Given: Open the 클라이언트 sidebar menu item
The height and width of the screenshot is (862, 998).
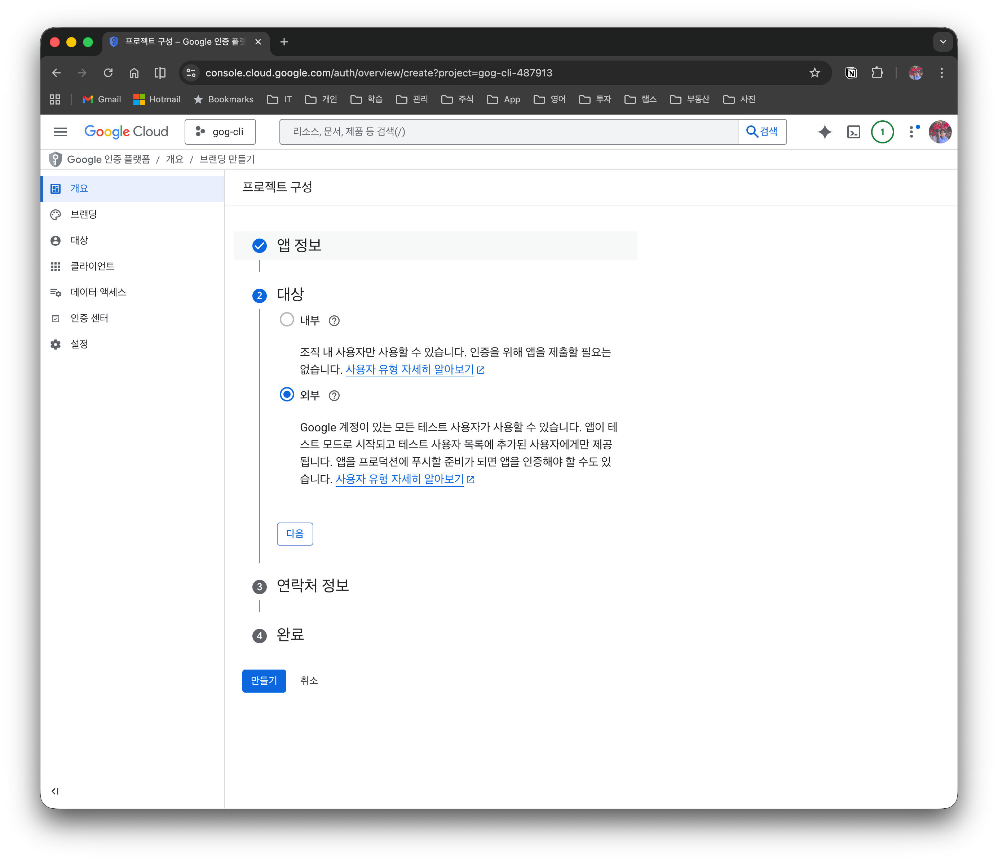Looking at the screenshot, I should click(x=92, y=266).
